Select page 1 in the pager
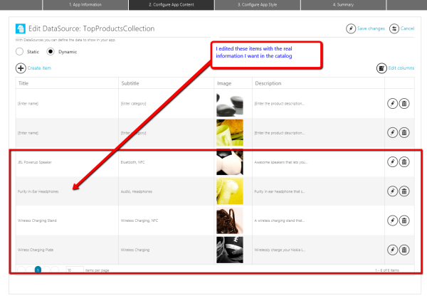 pos(38,270)
